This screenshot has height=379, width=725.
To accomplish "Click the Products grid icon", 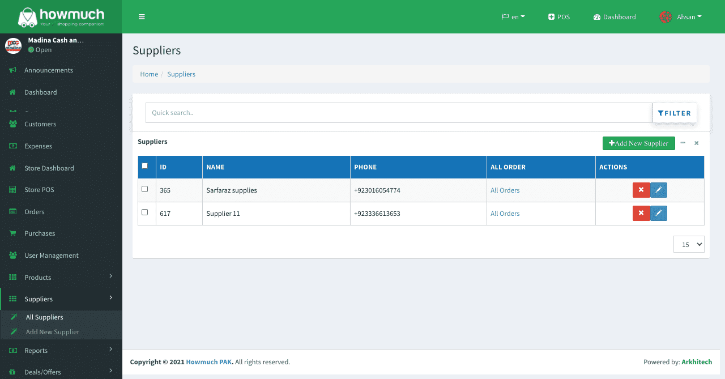I will (x=12, y=278).
